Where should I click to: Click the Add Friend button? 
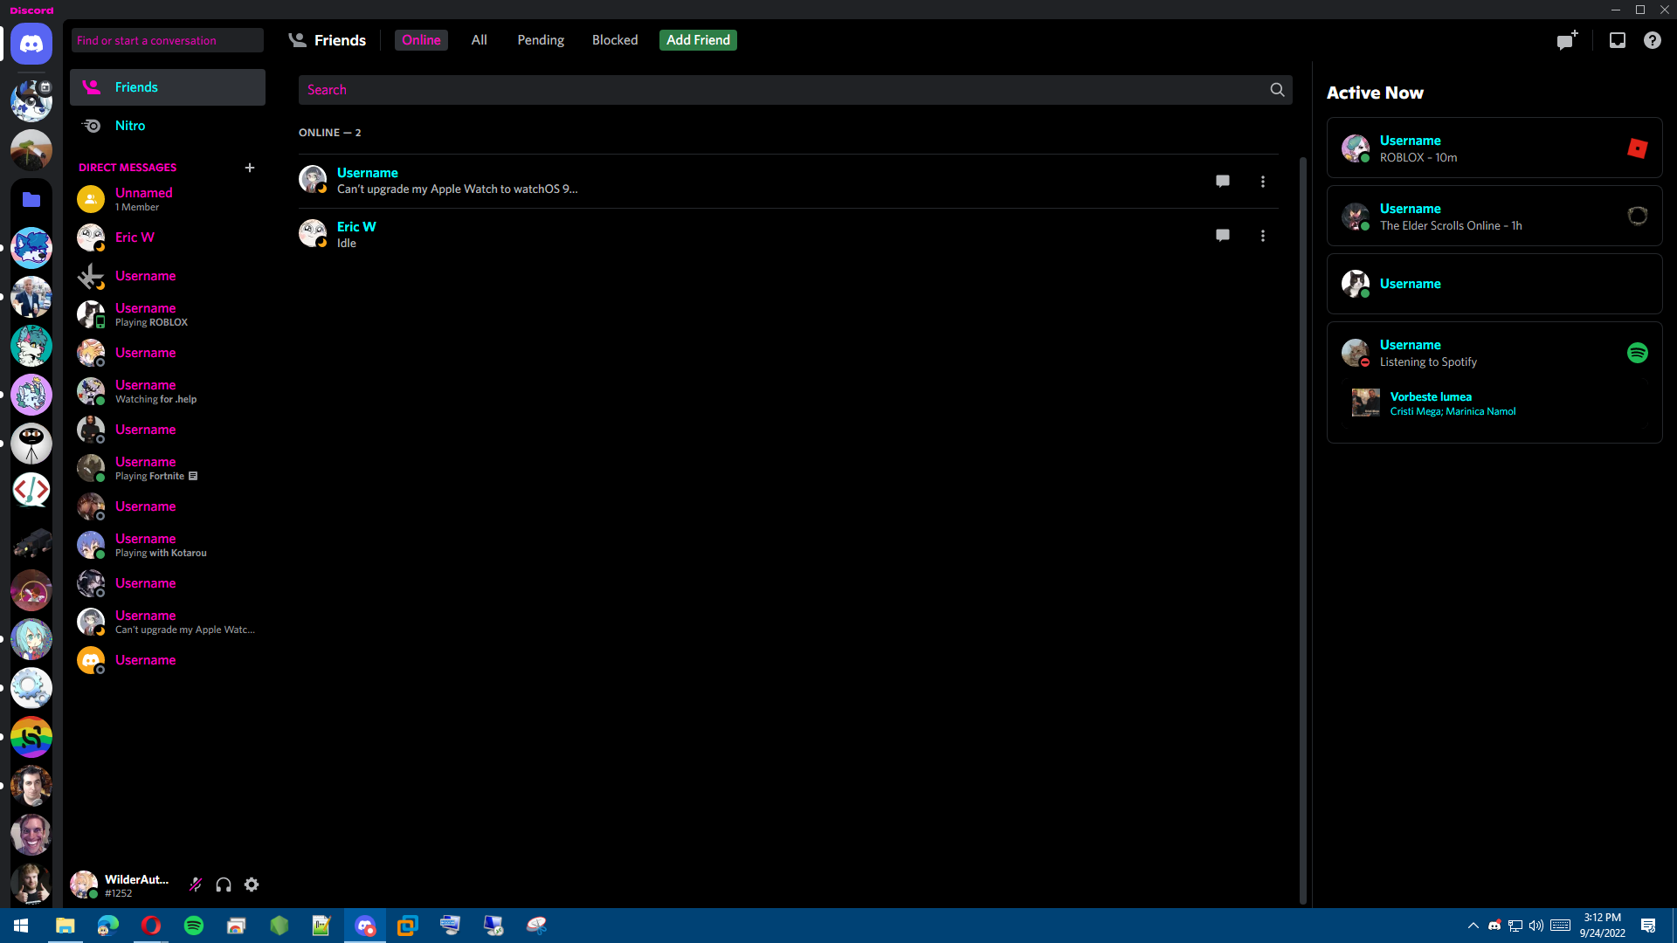click(698, 40)
